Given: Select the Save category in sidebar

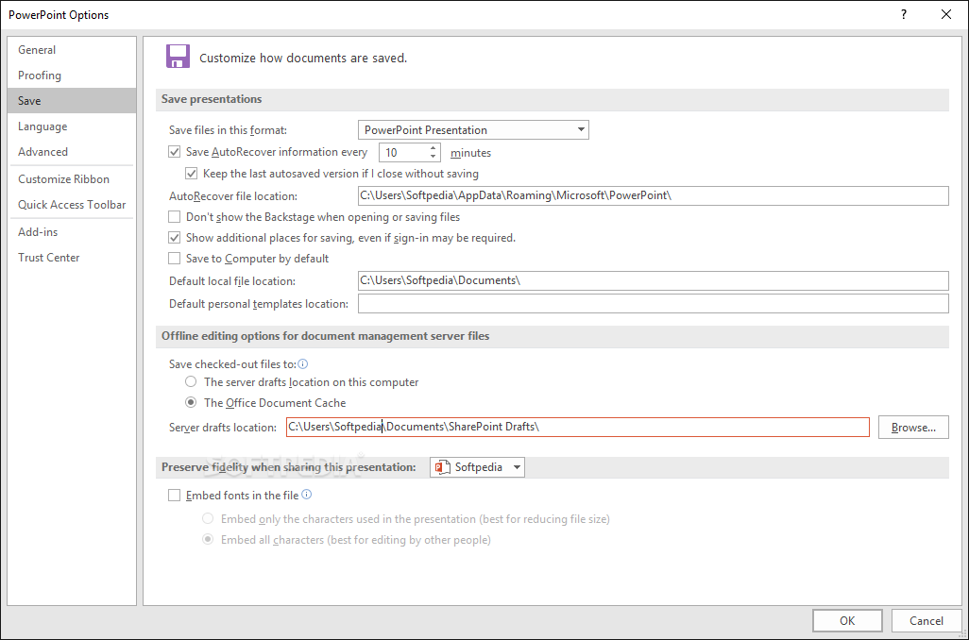Looking at the screenshot, I should coord(72,101).
